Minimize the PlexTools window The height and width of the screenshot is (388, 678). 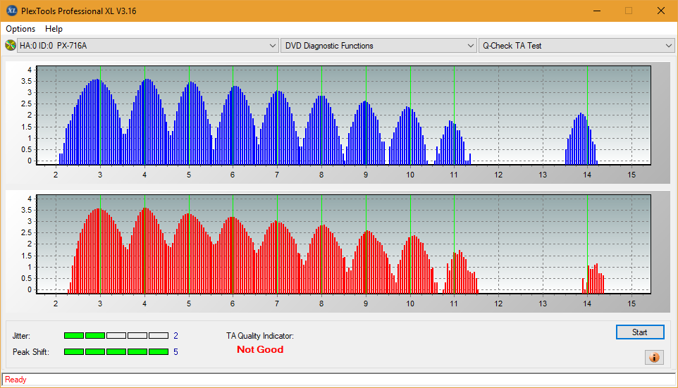(597, 11)
